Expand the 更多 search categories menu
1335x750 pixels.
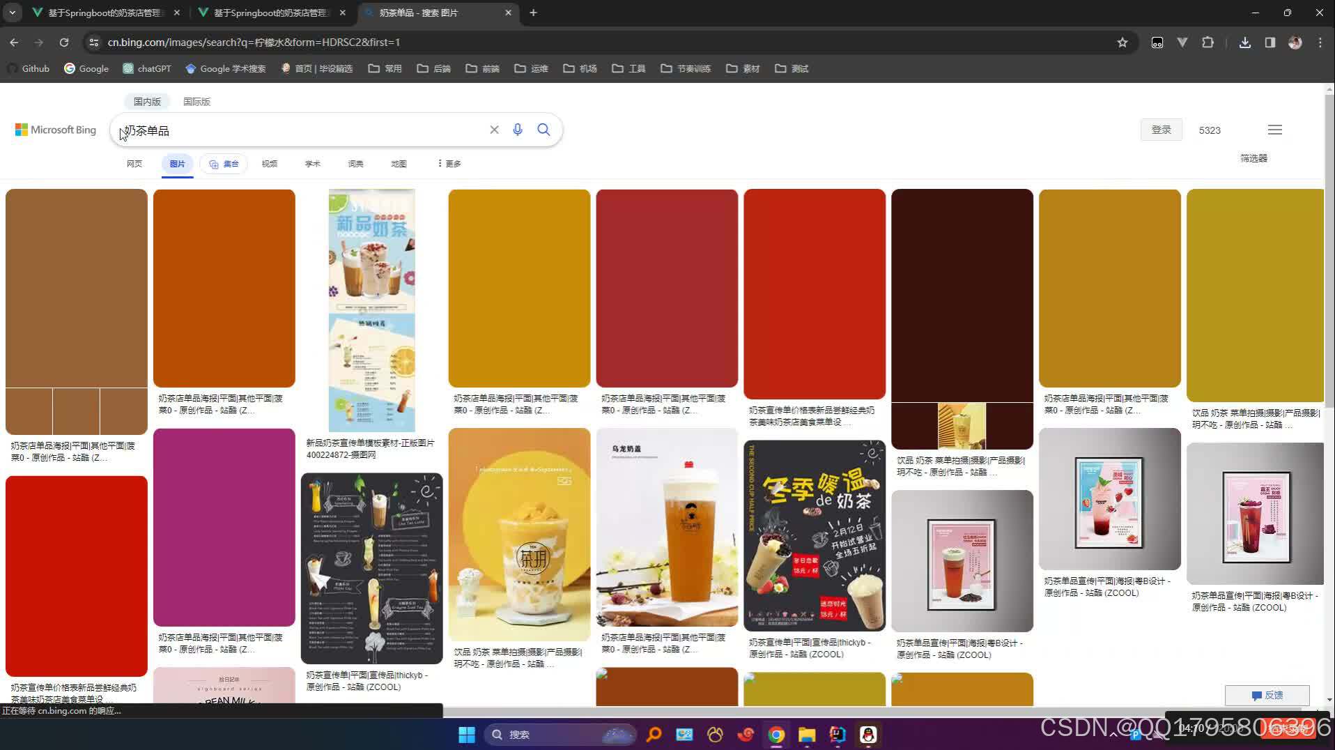449,163
